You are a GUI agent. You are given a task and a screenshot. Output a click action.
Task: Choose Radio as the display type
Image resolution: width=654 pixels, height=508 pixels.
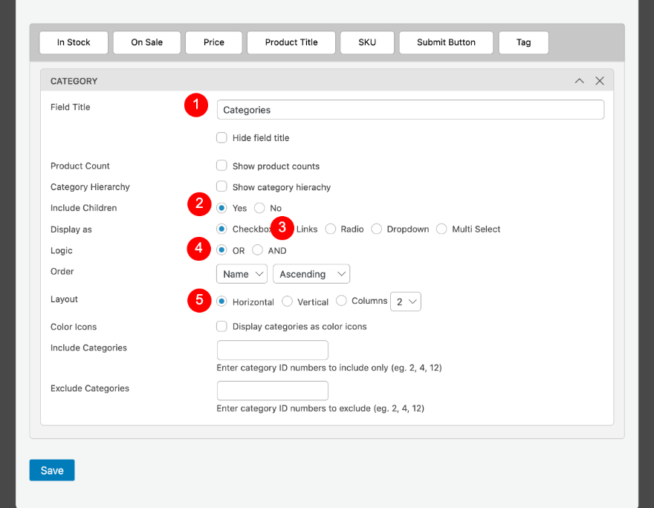pyautogui.click(x=331, y=229)
